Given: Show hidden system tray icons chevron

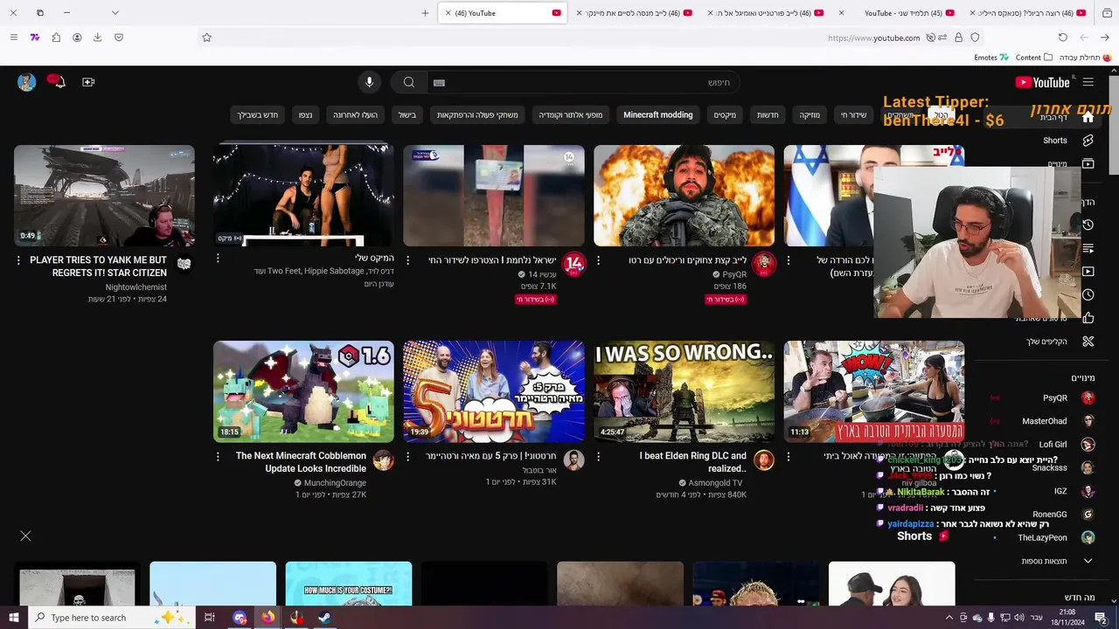Looking at the screenshot, I should 949,618.
